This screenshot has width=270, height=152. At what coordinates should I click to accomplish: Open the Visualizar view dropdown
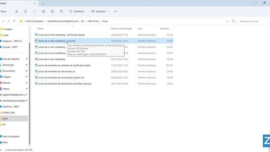[x=100, y=11]
